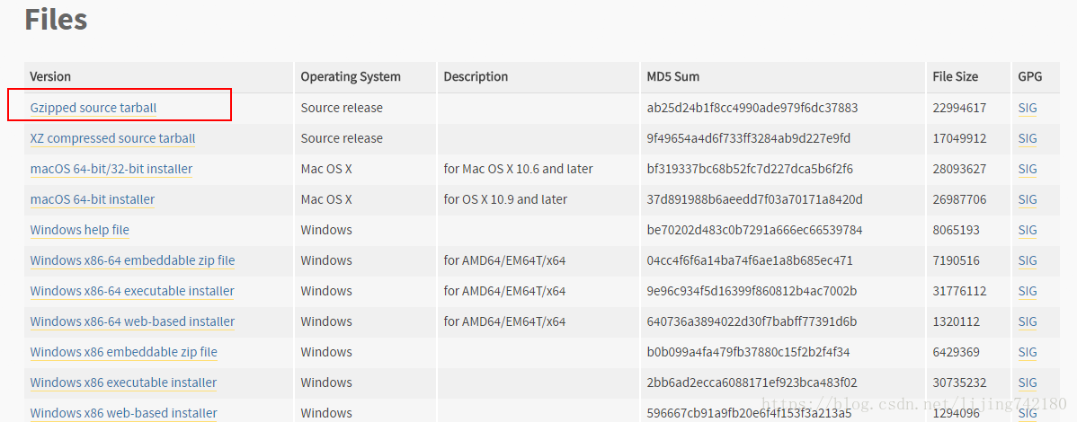Download the Windows help file
Viewport: 1077px width, 422px height.
point(80,230)
